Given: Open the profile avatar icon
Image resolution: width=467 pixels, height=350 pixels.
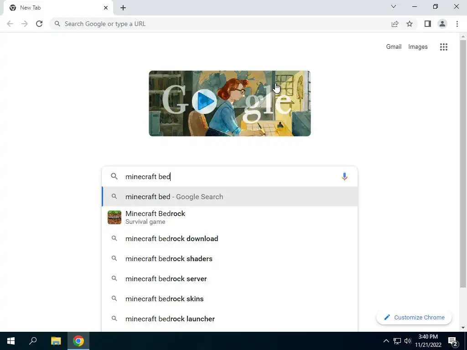Looking at the screenshot, I should pos(442,24).
